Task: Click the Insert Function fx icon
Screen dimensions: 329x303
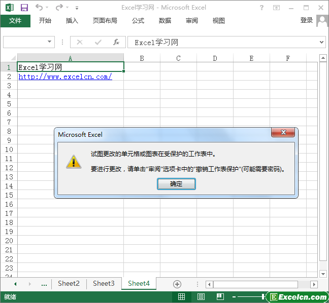Action: tap(116, 42)
